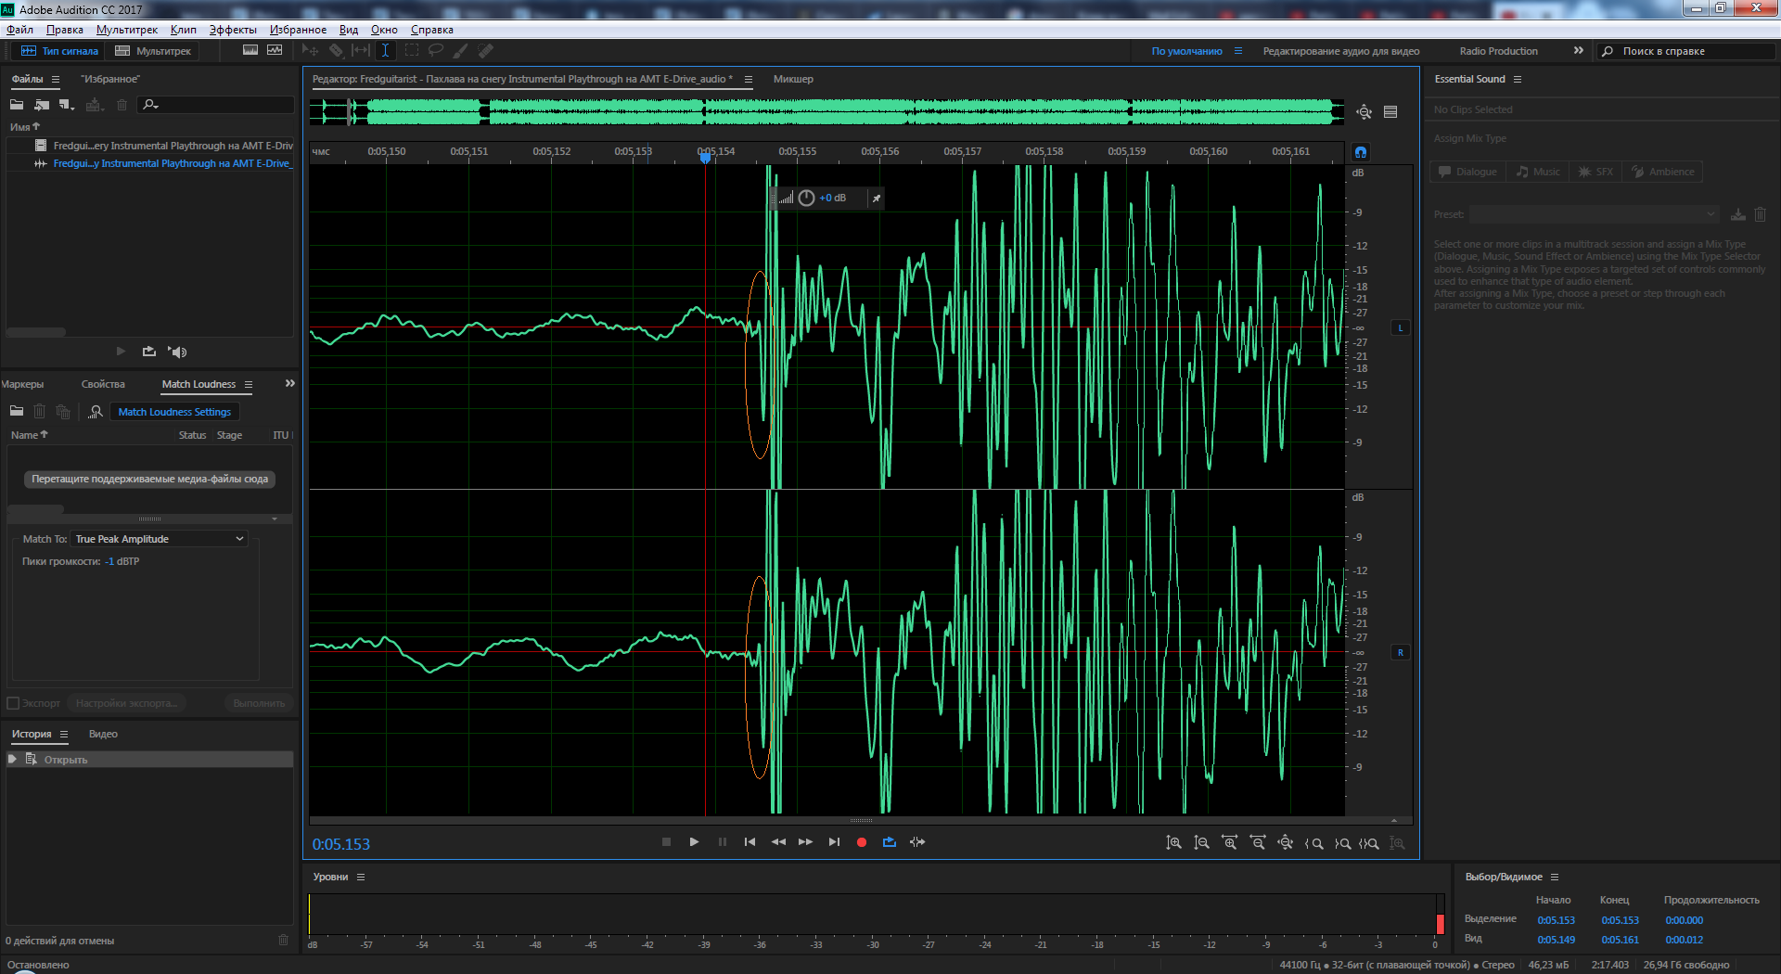This screenshot has height=974, width=1781.
Task: Switch to the Микшер tab
Action: [793, 79]
